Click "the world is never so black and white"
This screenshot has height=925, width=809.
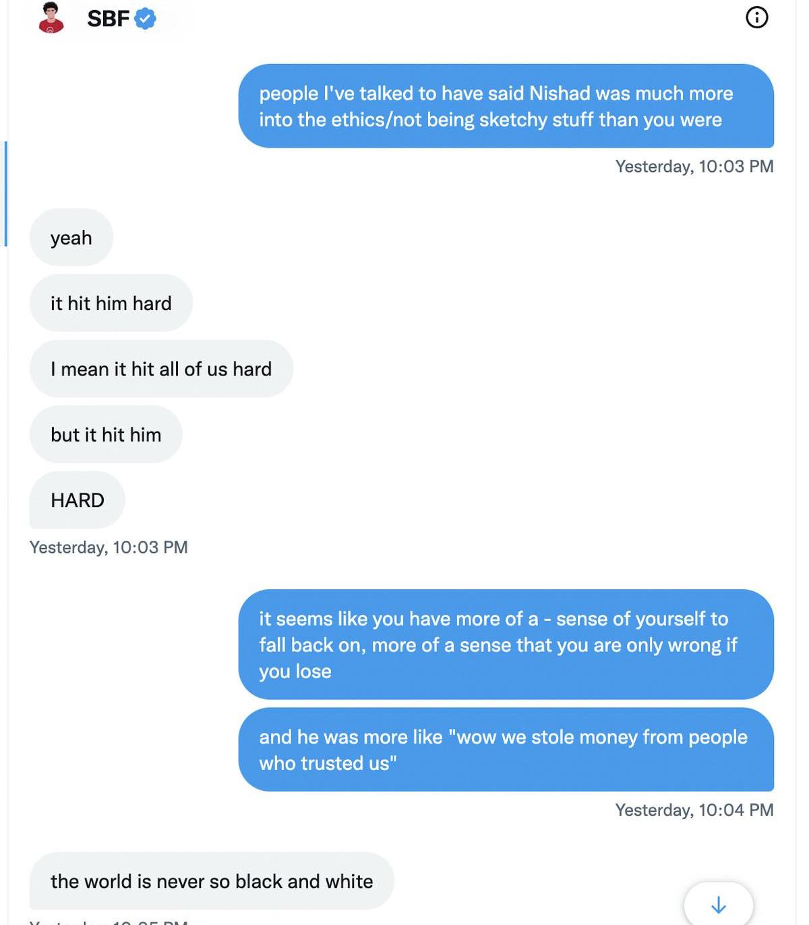[x=212, y=881]
